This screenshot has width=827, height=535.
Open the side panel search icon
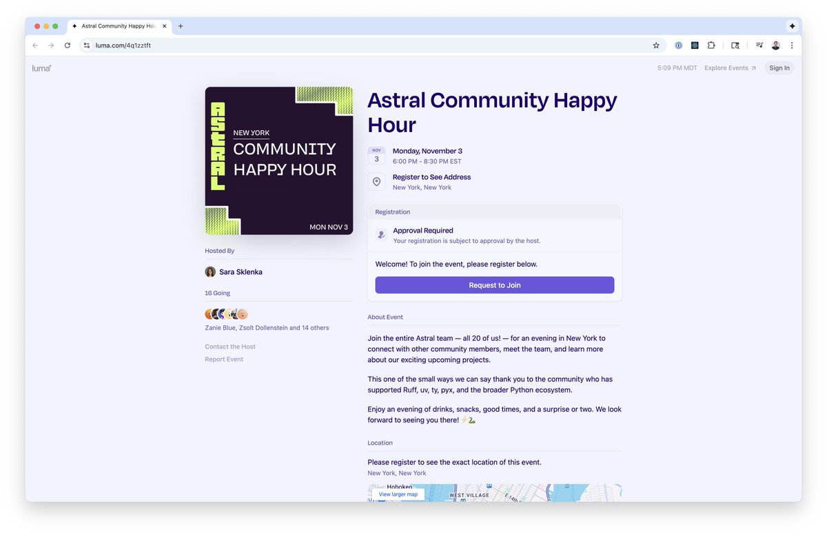click(735, 45)
